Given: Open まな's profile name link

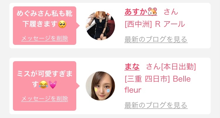Looking at the screenshot, I should click(x=132, y=67).
